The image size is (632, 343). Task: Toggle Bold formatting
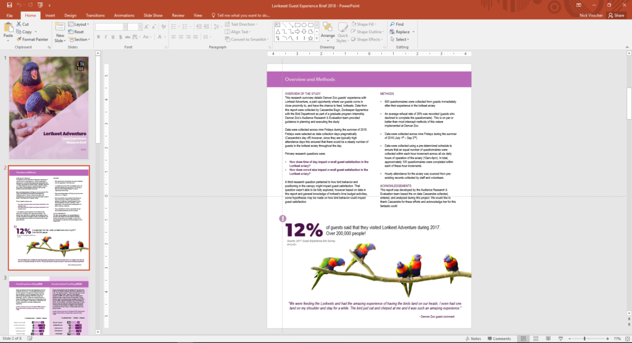coord(98,37)
